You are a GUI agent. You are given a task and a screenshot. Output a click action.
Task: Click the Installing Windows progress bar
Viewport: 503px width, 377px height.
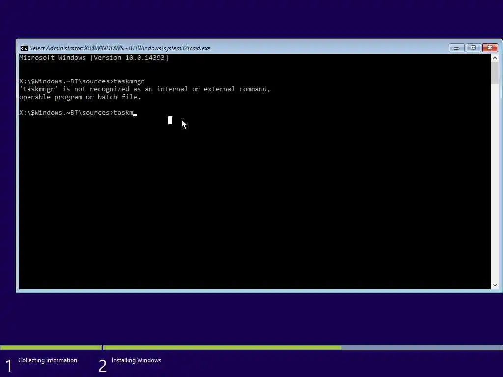point(303,347)
